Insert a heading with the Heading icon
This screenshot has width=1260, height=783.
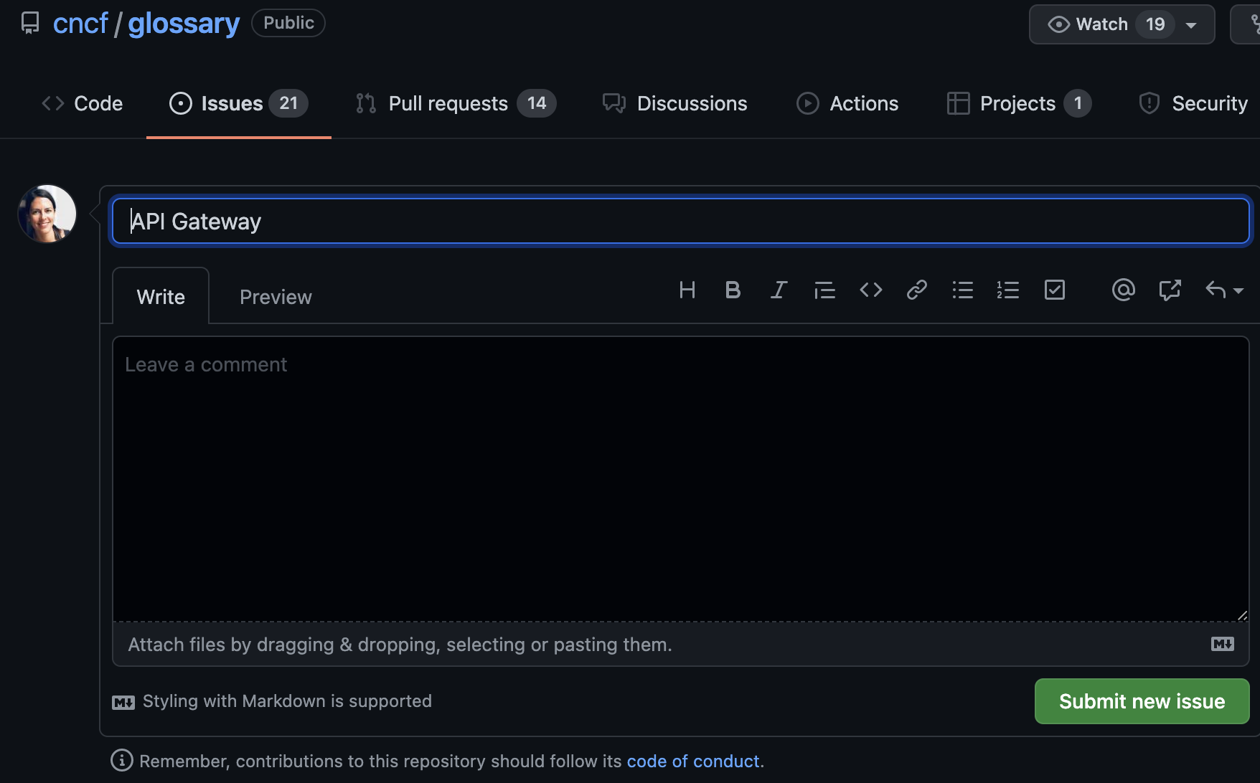(x=687, y=290)
